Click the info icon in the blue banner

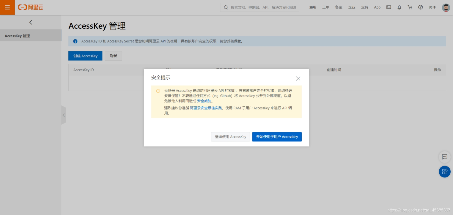[x=75, y=41]
